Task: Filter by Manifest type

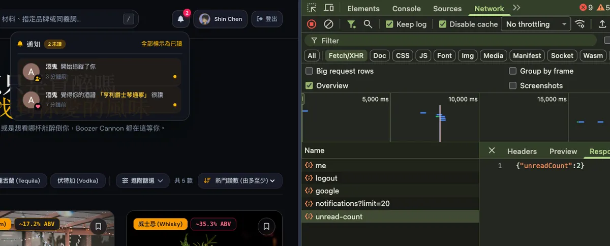Action: click(x=527, y=55)
